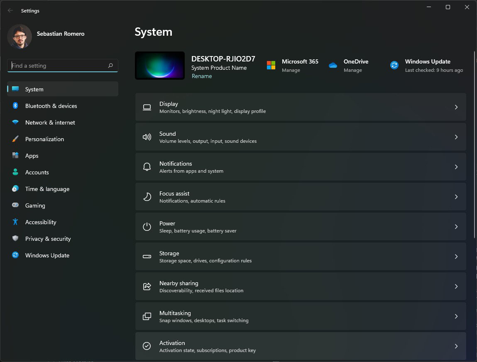Screen dimensions: 477x362
Task: Click the Multitasking windows icon
Action: 147,316
